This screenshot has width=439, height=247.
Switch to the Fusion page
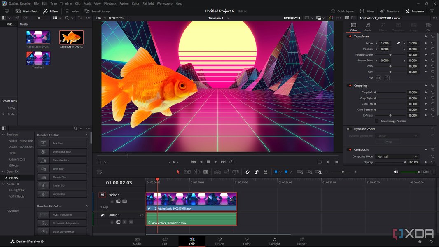coord(219,241)
